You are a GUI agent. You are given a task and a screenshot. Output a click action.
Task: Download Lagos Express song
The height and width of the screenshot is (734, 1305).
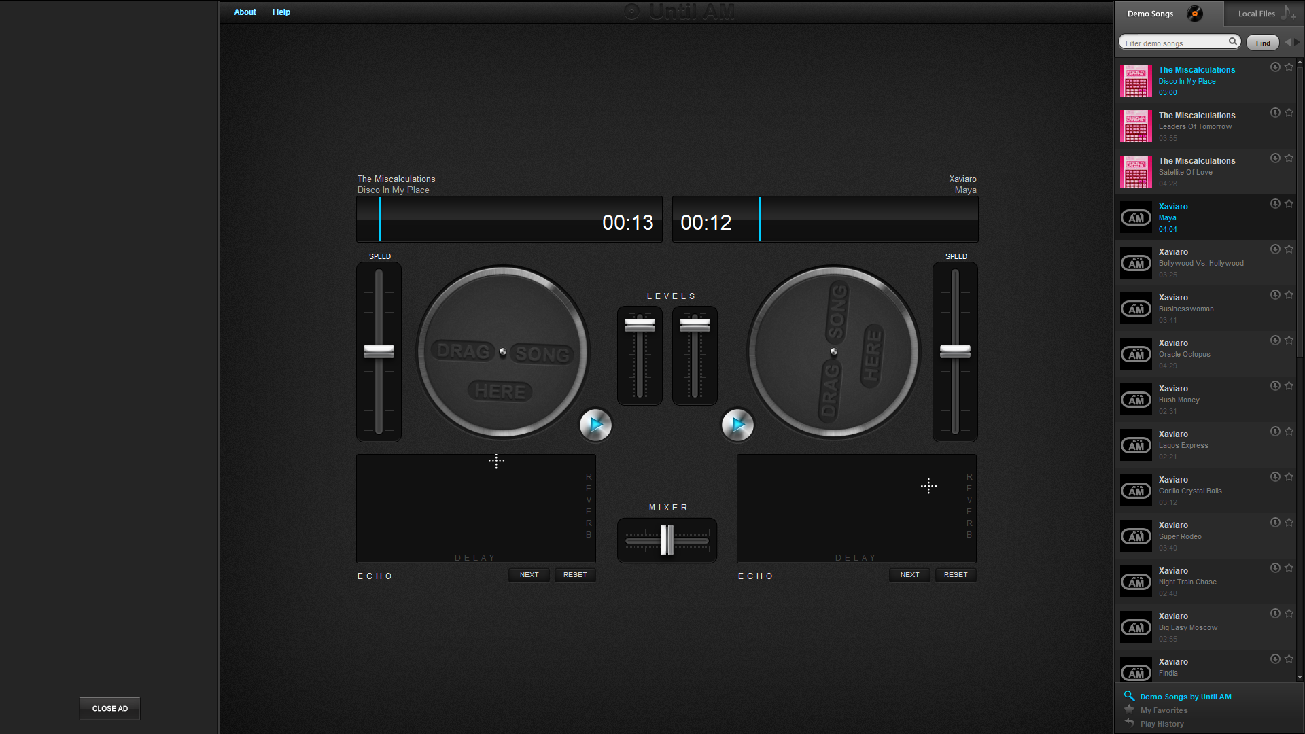point(1275,432)
